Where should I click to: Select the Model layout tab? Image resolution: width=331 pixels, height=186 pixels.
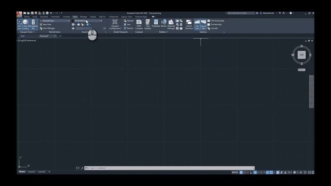pyautogui.click(x=22, y=172)
